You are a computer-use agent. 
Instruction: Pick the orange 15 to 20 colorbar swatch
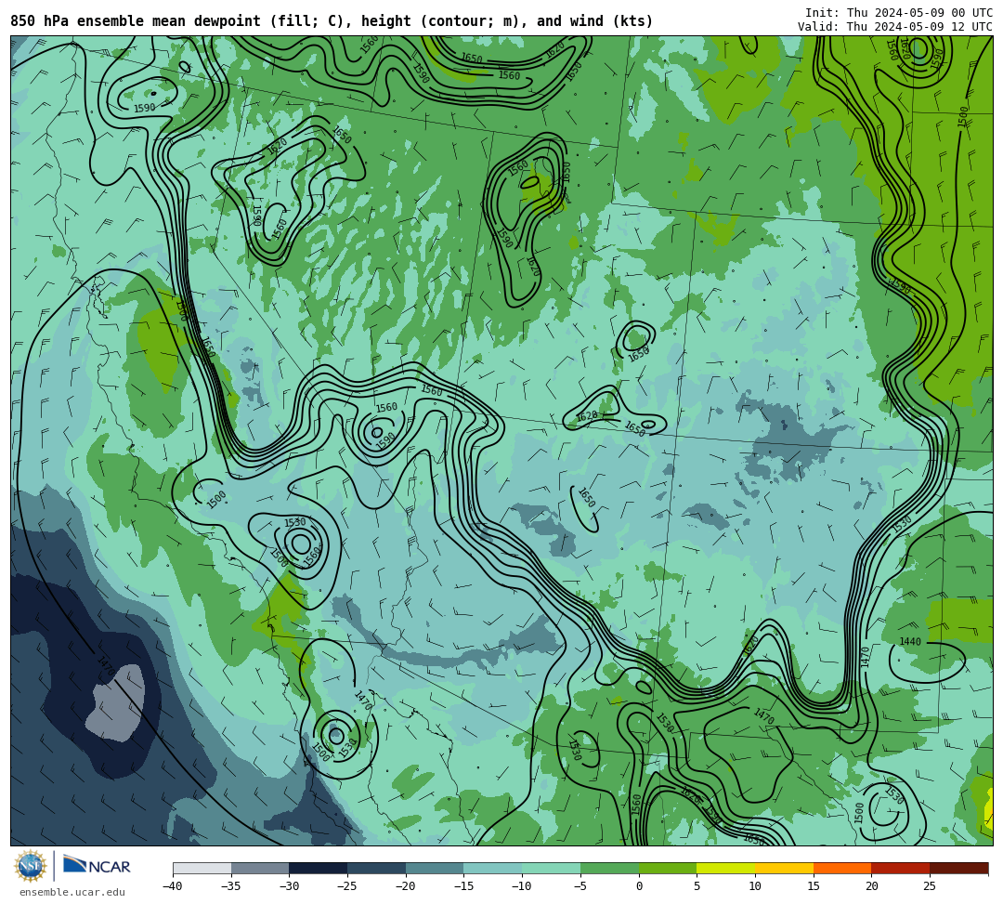[x=842, y=868]
